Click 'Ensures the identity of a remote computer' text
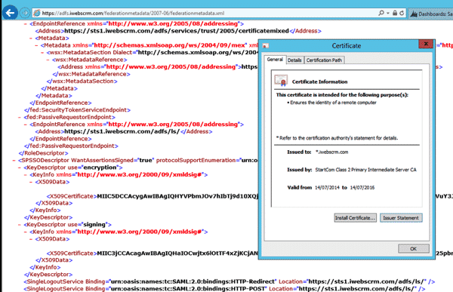453x292 pixels. click(x=333, y=103)
